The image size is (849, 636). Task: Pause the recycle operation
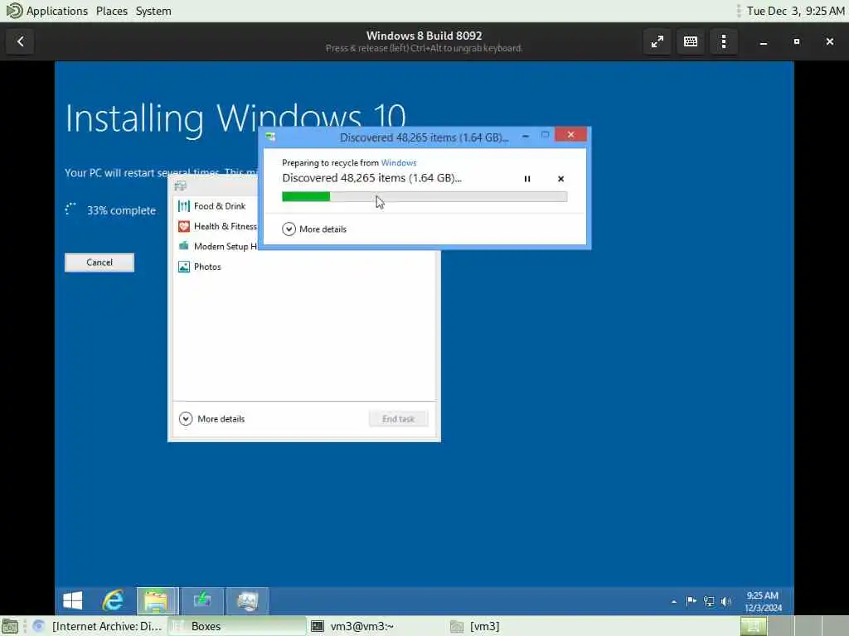pos(526,179)
